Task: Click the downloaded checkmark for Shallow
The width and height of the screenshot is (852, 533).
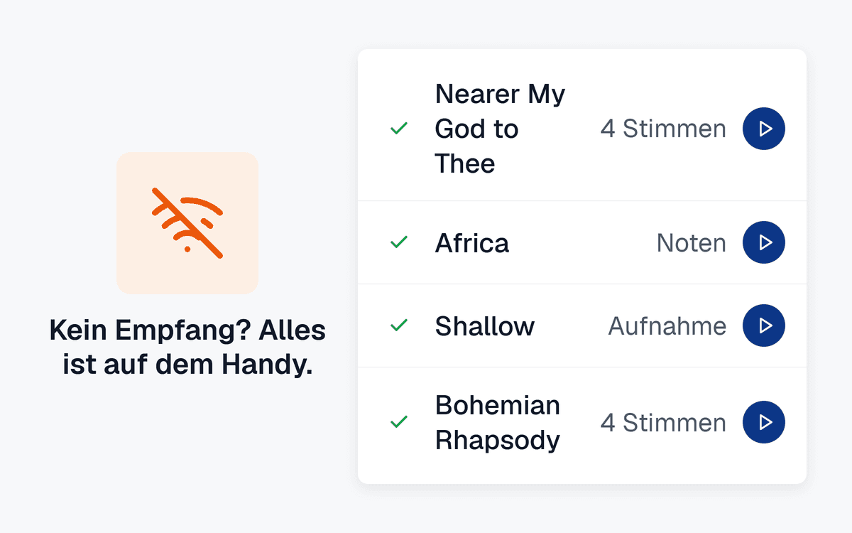Action: (399, 325)
